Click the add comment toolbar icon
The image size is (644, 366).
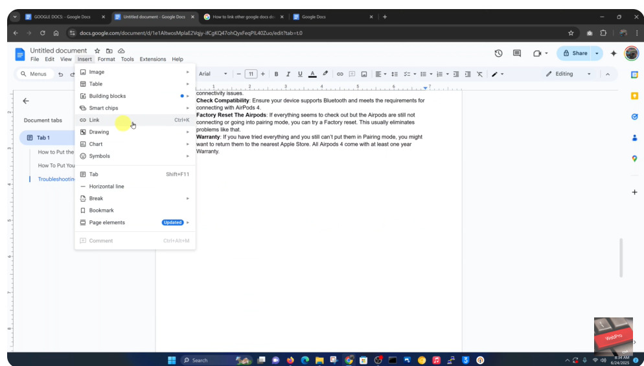[352, 74]
